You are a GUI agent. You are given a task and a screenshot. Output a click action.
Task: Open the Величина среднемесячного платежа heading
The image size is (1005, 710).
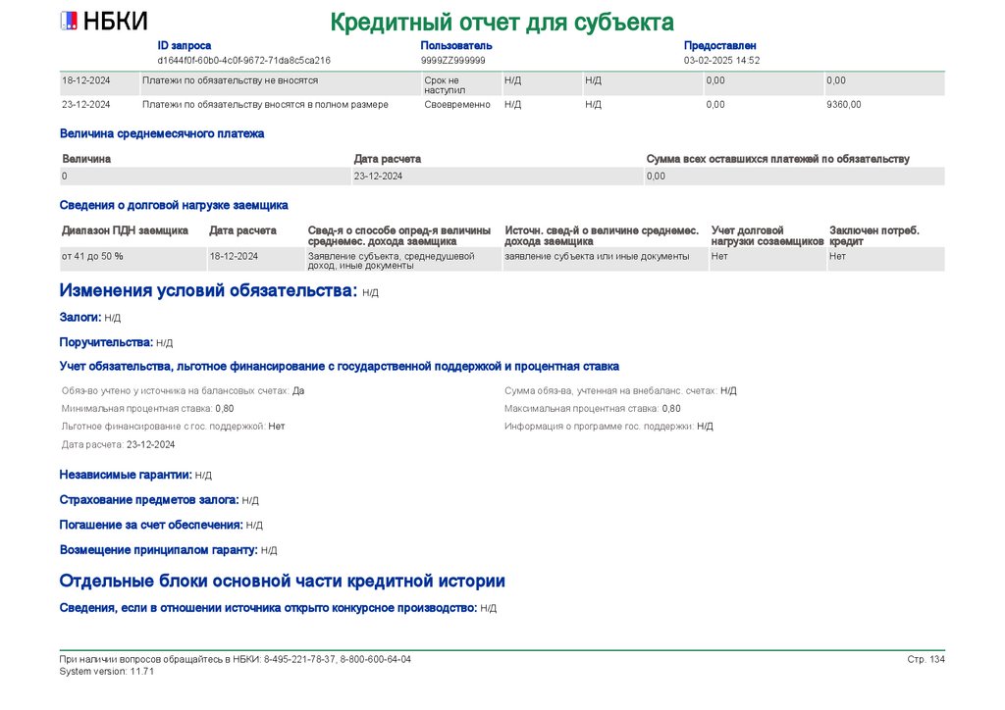[162, 133]
